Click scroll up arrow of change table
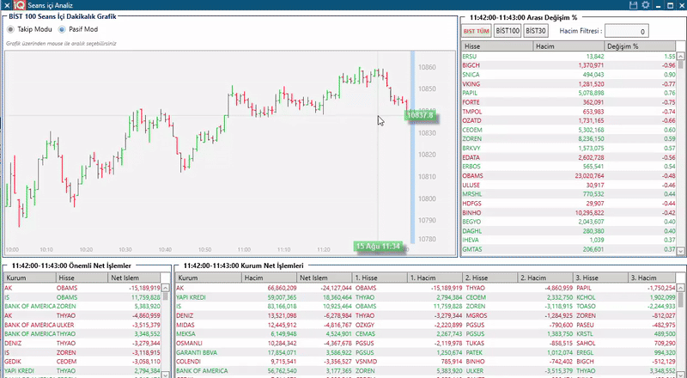 [x=680, y=56]
